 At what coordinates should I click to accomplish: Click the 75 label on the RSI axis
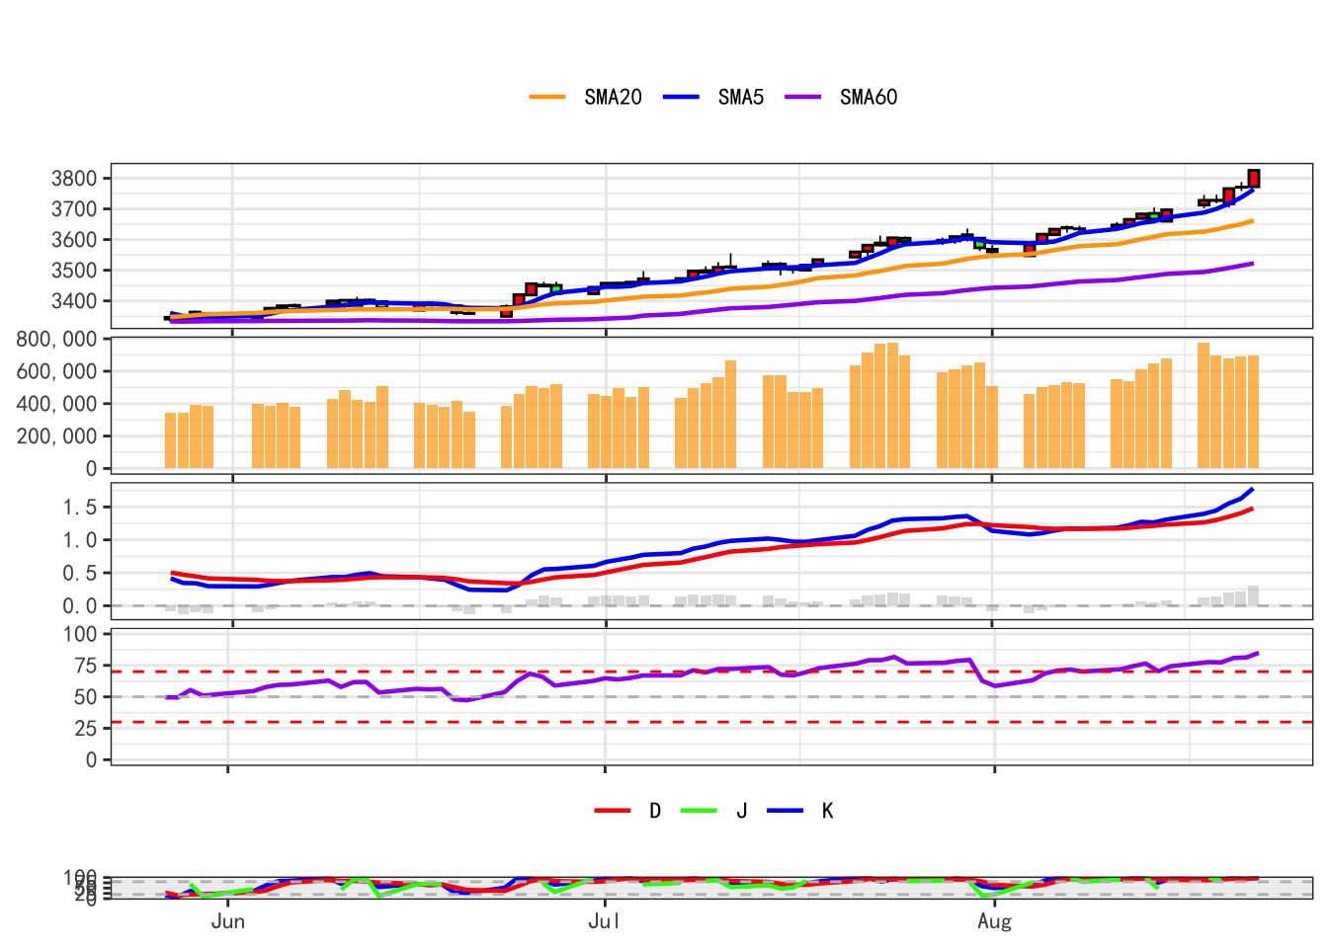(x=86, y=666)
